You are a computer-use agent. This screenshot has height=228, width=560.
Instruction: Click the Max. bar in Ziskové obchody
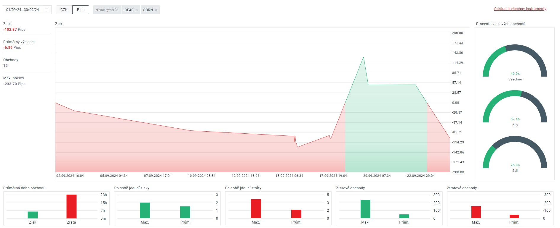pos(365,209)
